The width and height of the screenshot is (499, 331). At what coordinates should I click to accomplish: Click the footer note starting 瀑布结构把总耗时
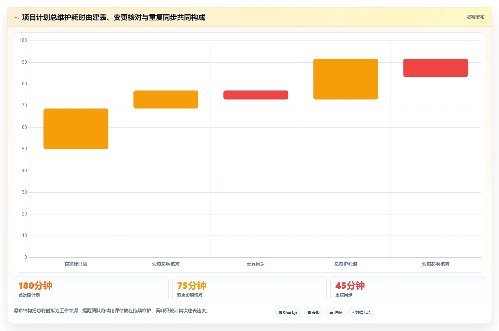click(x=111, y=311)
